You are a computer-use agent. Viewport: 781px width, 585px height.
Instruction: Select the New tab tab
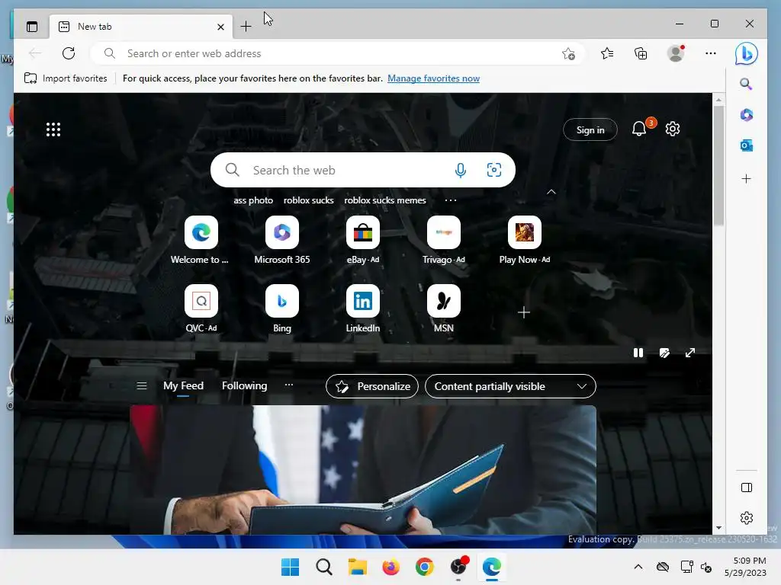click(x=140, y=27)
